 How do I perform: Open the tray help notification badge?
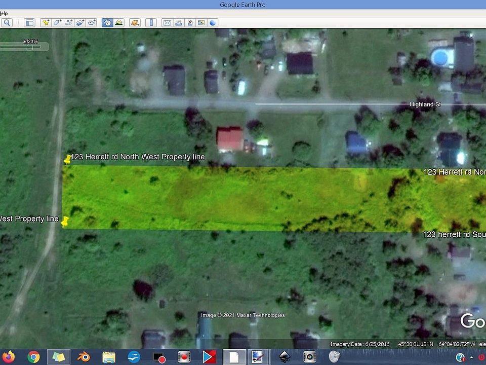[x=460, y=357]
